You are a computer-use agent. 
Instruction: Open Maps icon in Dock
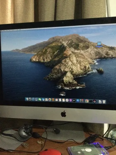[46, 100]
